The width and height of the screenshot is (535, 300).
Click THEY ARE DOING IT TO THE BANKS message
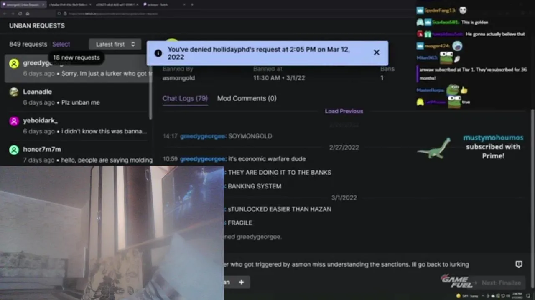[280, 172]
